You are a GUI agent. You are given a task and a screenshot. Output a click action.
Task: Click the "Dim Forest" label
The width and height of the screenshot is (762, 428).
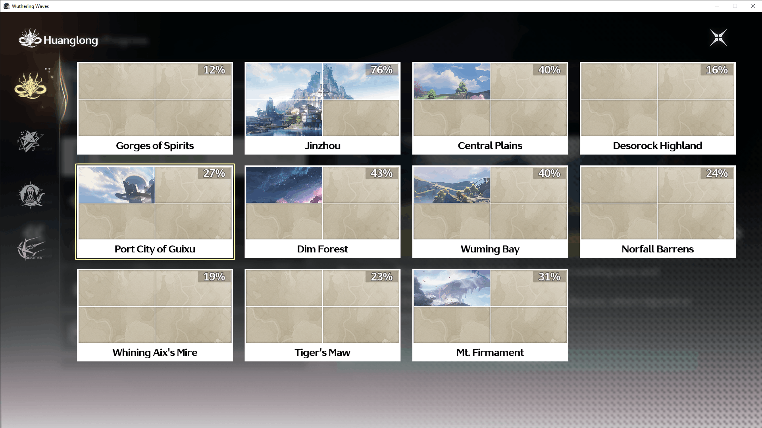point(322,249)
